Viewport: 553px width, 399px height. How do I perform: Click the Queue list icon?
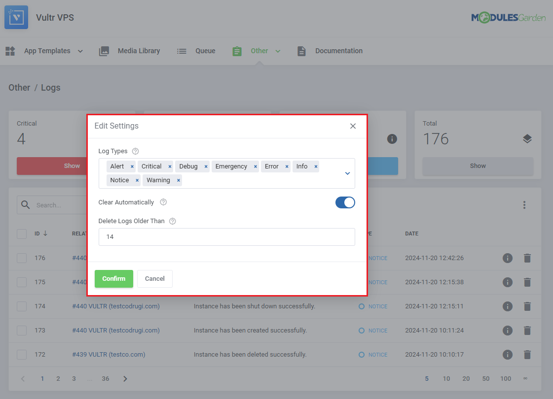click(x=182, y=51)
